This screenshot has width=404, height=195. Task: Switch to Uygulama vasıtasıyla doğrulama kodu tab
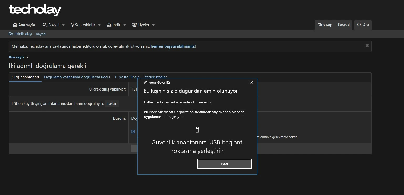77,77
